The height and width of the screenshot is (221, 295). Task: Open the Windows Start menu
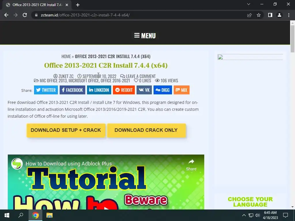[7, 215]
